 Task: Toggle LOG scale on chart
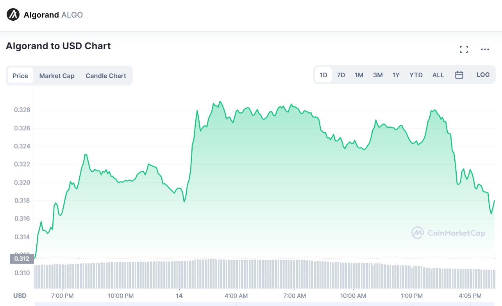click(x=483, y=75)
